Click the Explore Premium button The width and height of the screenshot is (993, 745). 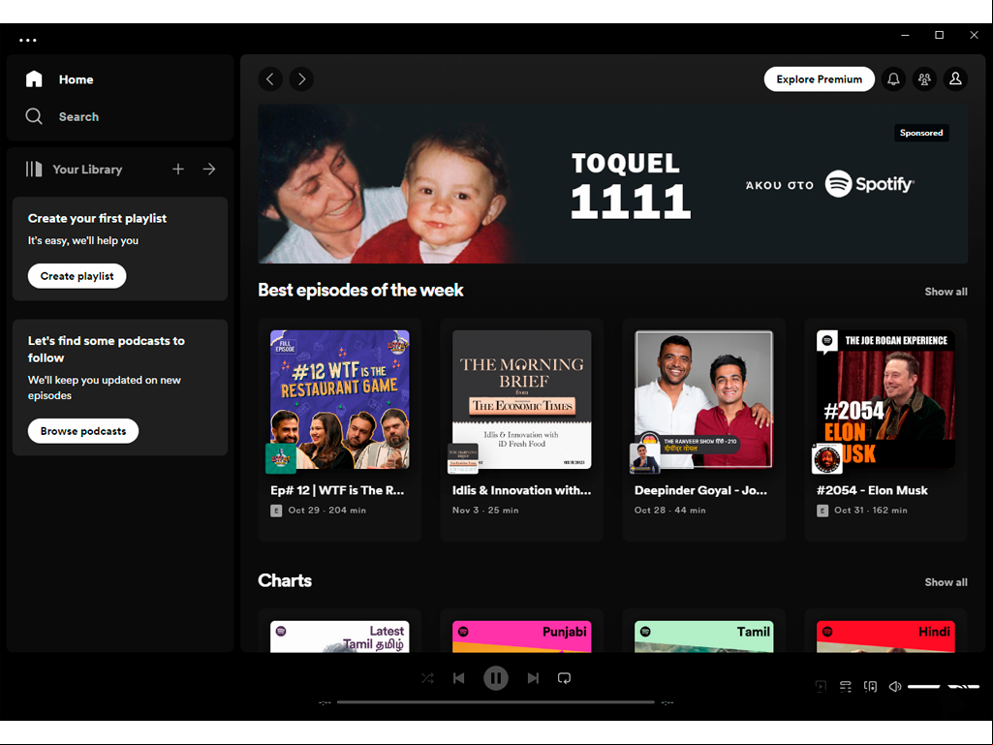[819, 79]
